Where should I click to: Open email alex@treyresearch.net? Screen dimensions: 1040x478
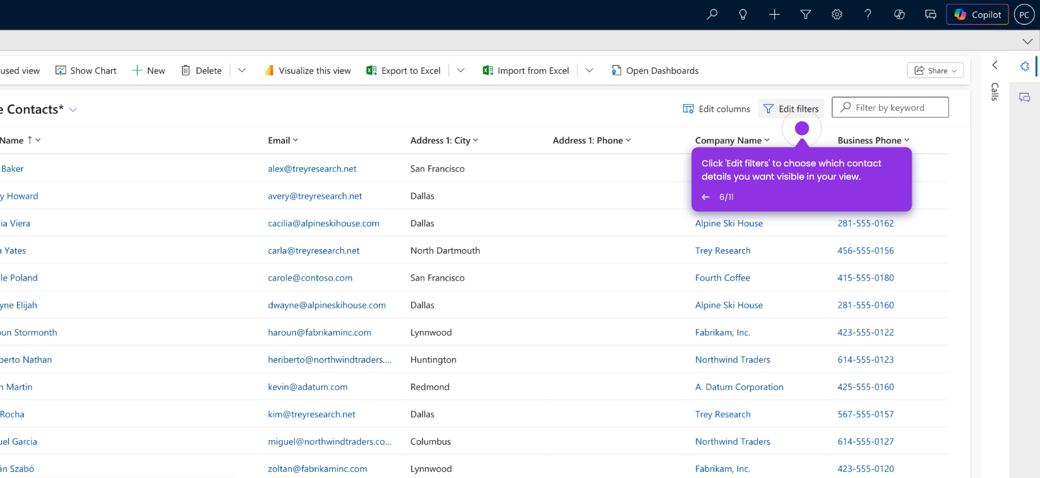pos(312,169)
